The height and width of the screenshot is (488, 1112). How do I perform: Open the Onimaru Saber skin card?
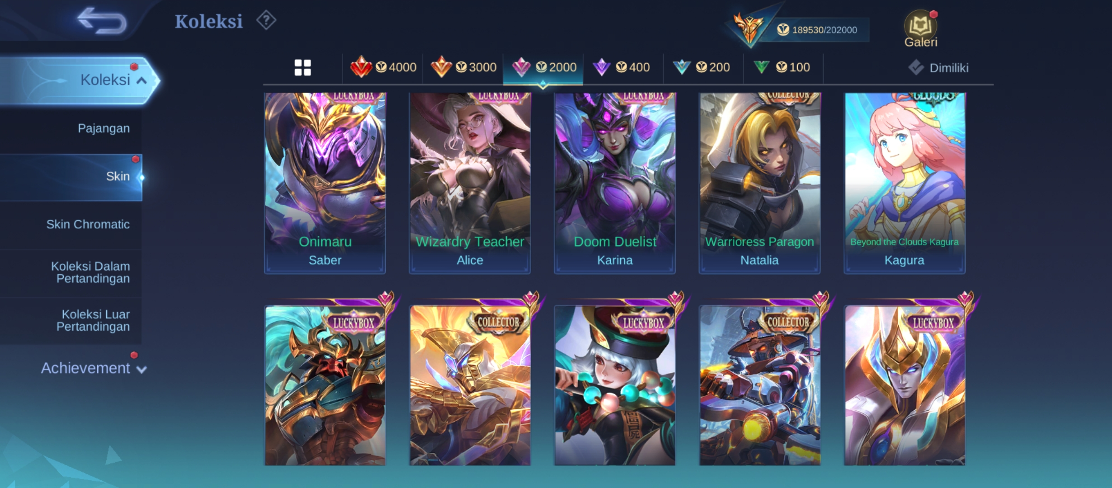pyautogui.click(x=325, y=183)
